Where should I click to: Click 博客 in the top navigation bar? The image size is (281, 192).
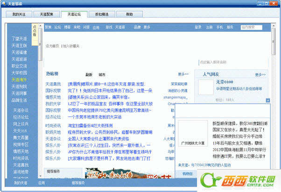point(67,27)
